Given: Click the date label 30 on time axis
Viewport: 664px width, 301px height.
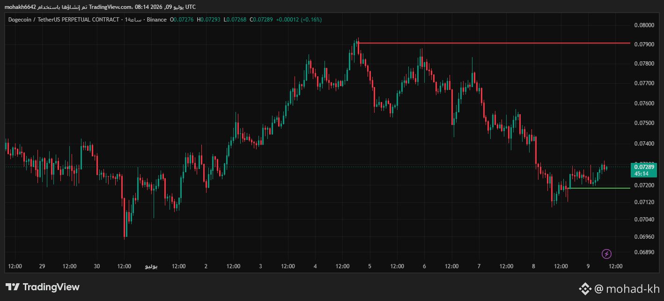Looking at the screenshot, I should [97, 266].
